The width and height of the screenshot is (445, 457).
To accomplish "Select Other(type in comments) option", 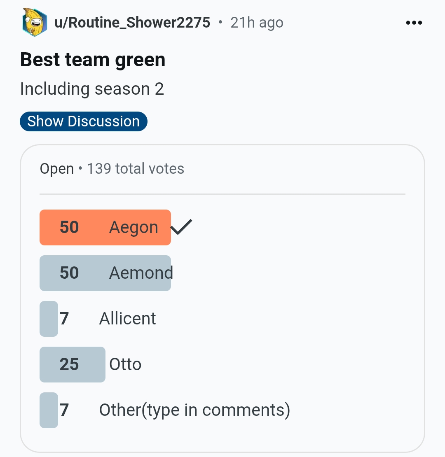I will point(194,410).
